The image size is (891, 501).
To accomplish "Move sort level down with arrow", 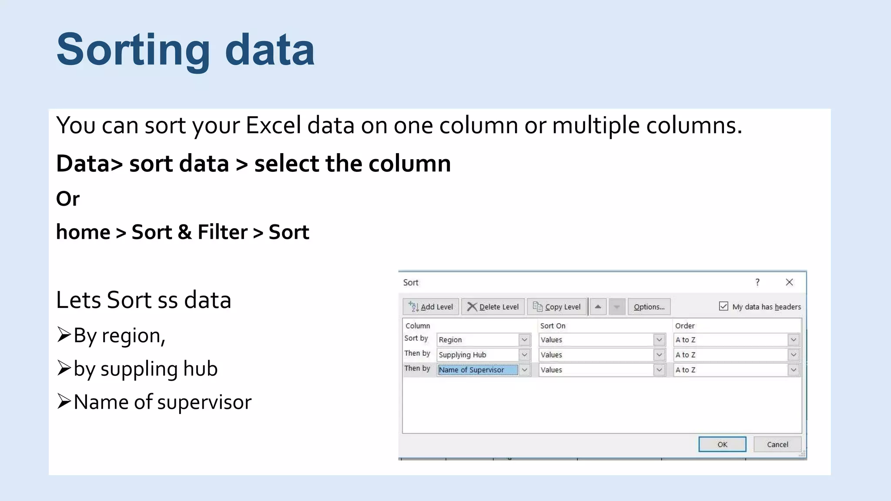I will (617, 307).
